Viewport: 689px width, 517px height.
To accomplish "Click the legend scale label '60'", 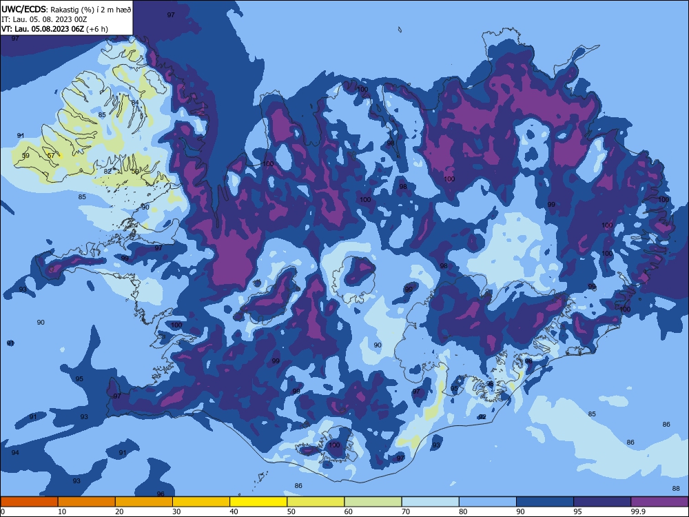I will click(349, 511).
